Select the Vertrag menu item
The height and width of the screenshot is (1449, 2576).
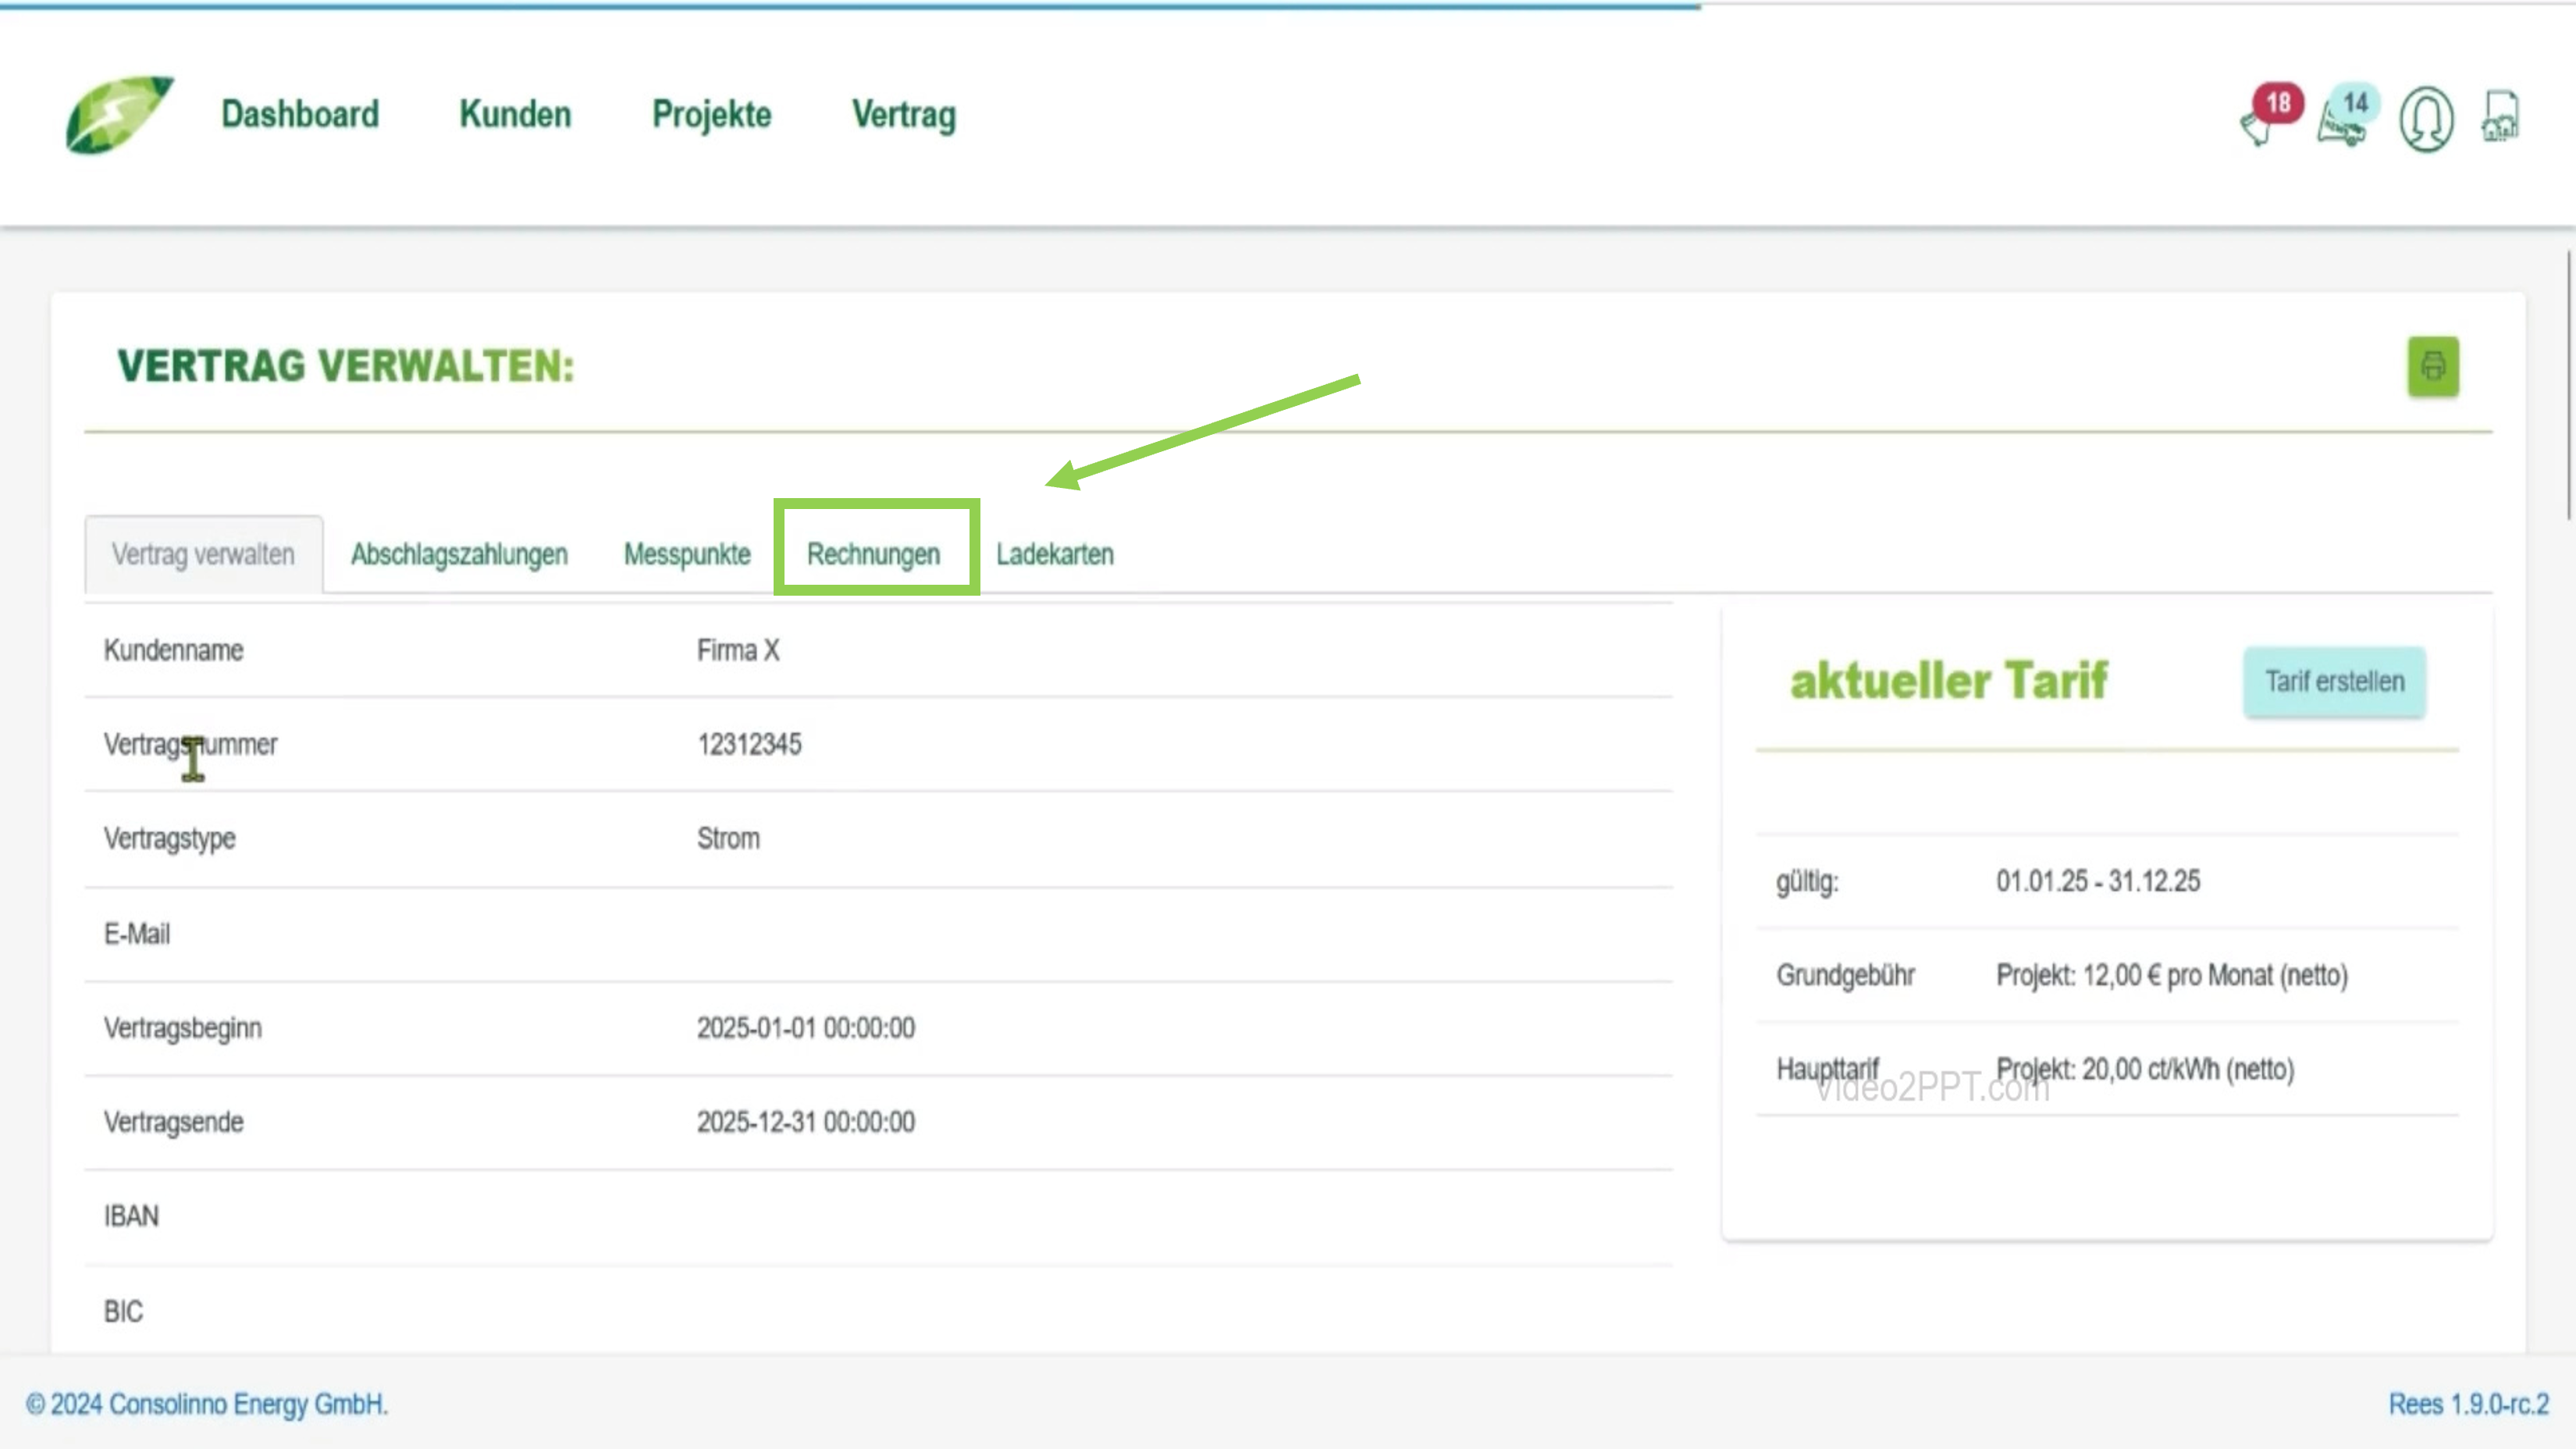903,115
